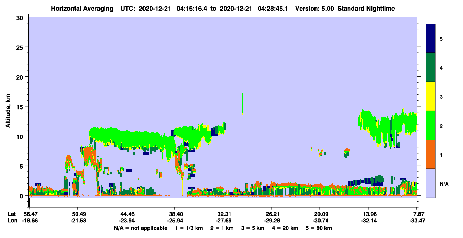Click the color bar label '5'

pos(441,39)
